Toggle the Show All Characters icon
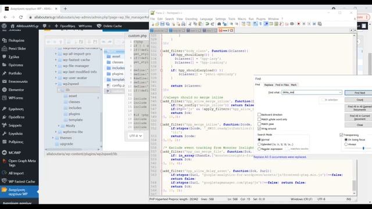 point(260,24)
